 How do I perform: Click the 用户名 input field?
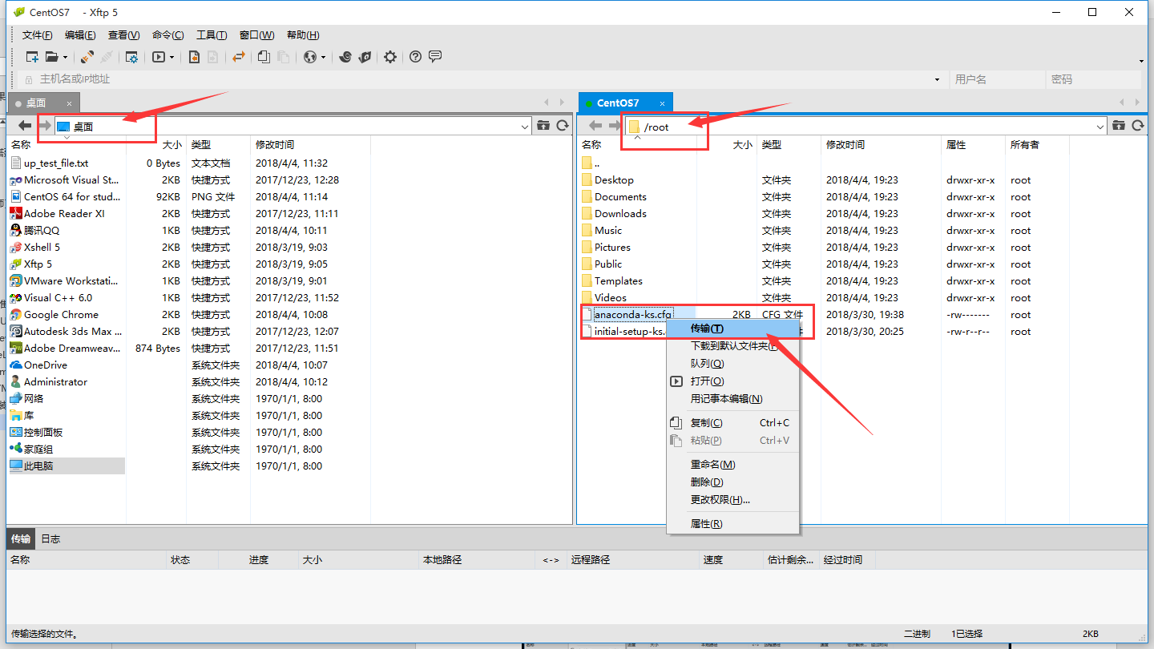click(x=996, y=79)
